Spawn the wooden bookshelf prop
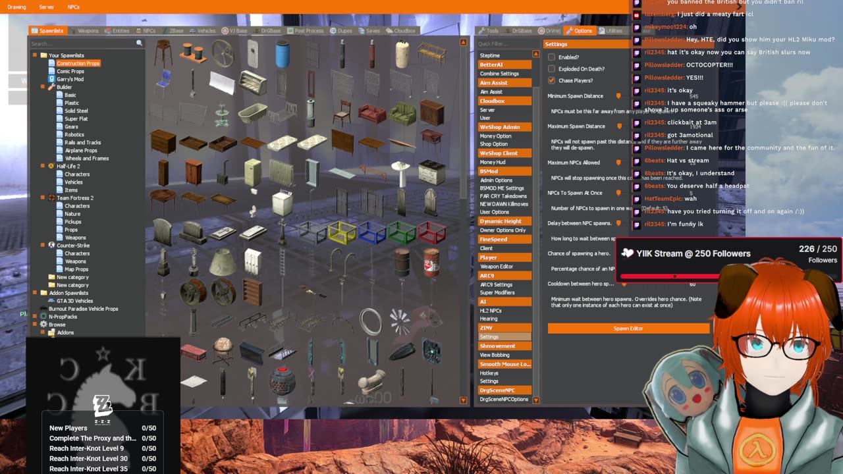843x474 pixels. coord(252,291)
